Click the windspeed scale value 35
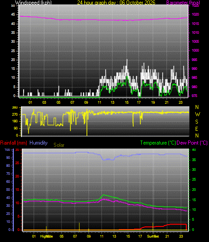This screenshot has width=209, height=242. click(13, 32)
